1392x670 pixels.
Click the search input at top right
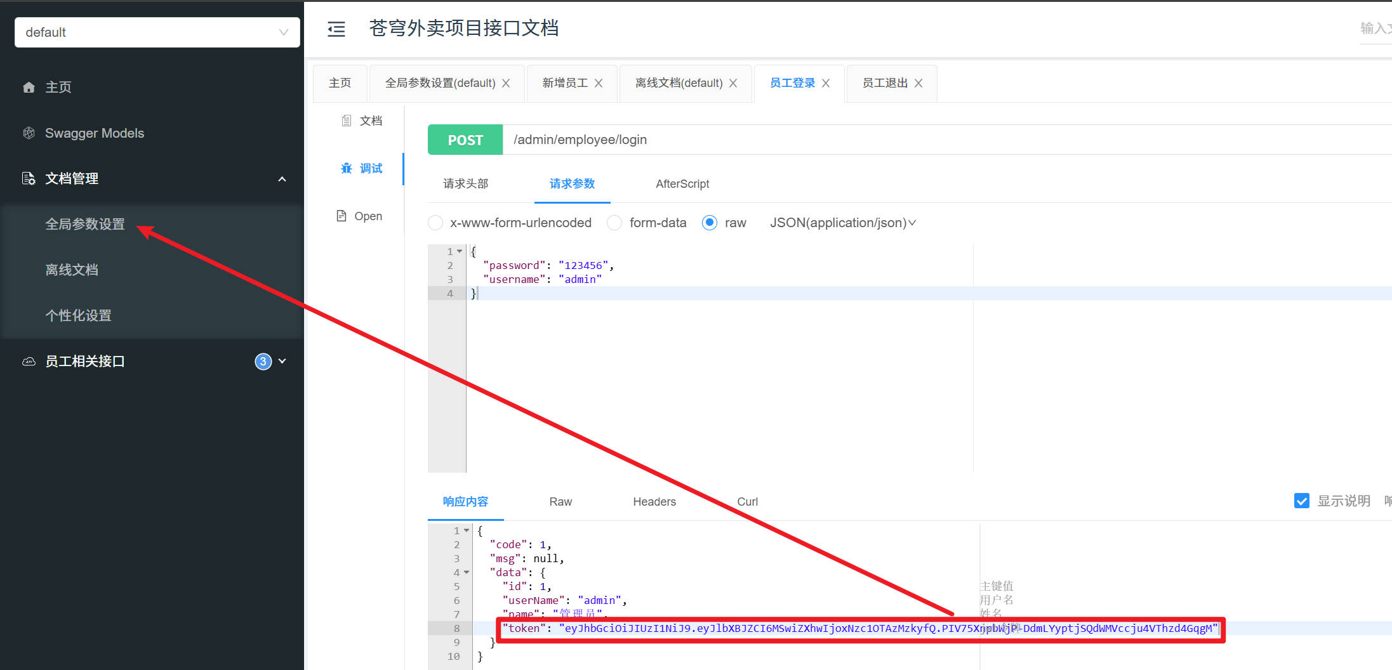click(x=1375, y=29)
